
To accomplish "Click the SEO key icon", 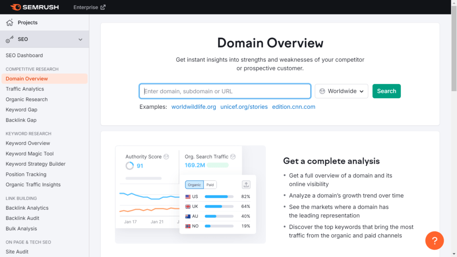I will (10, 39).
